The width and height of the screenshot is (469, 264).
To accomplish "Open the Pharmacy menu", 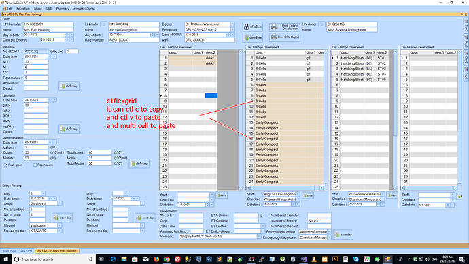I will [x=63, y=8].
